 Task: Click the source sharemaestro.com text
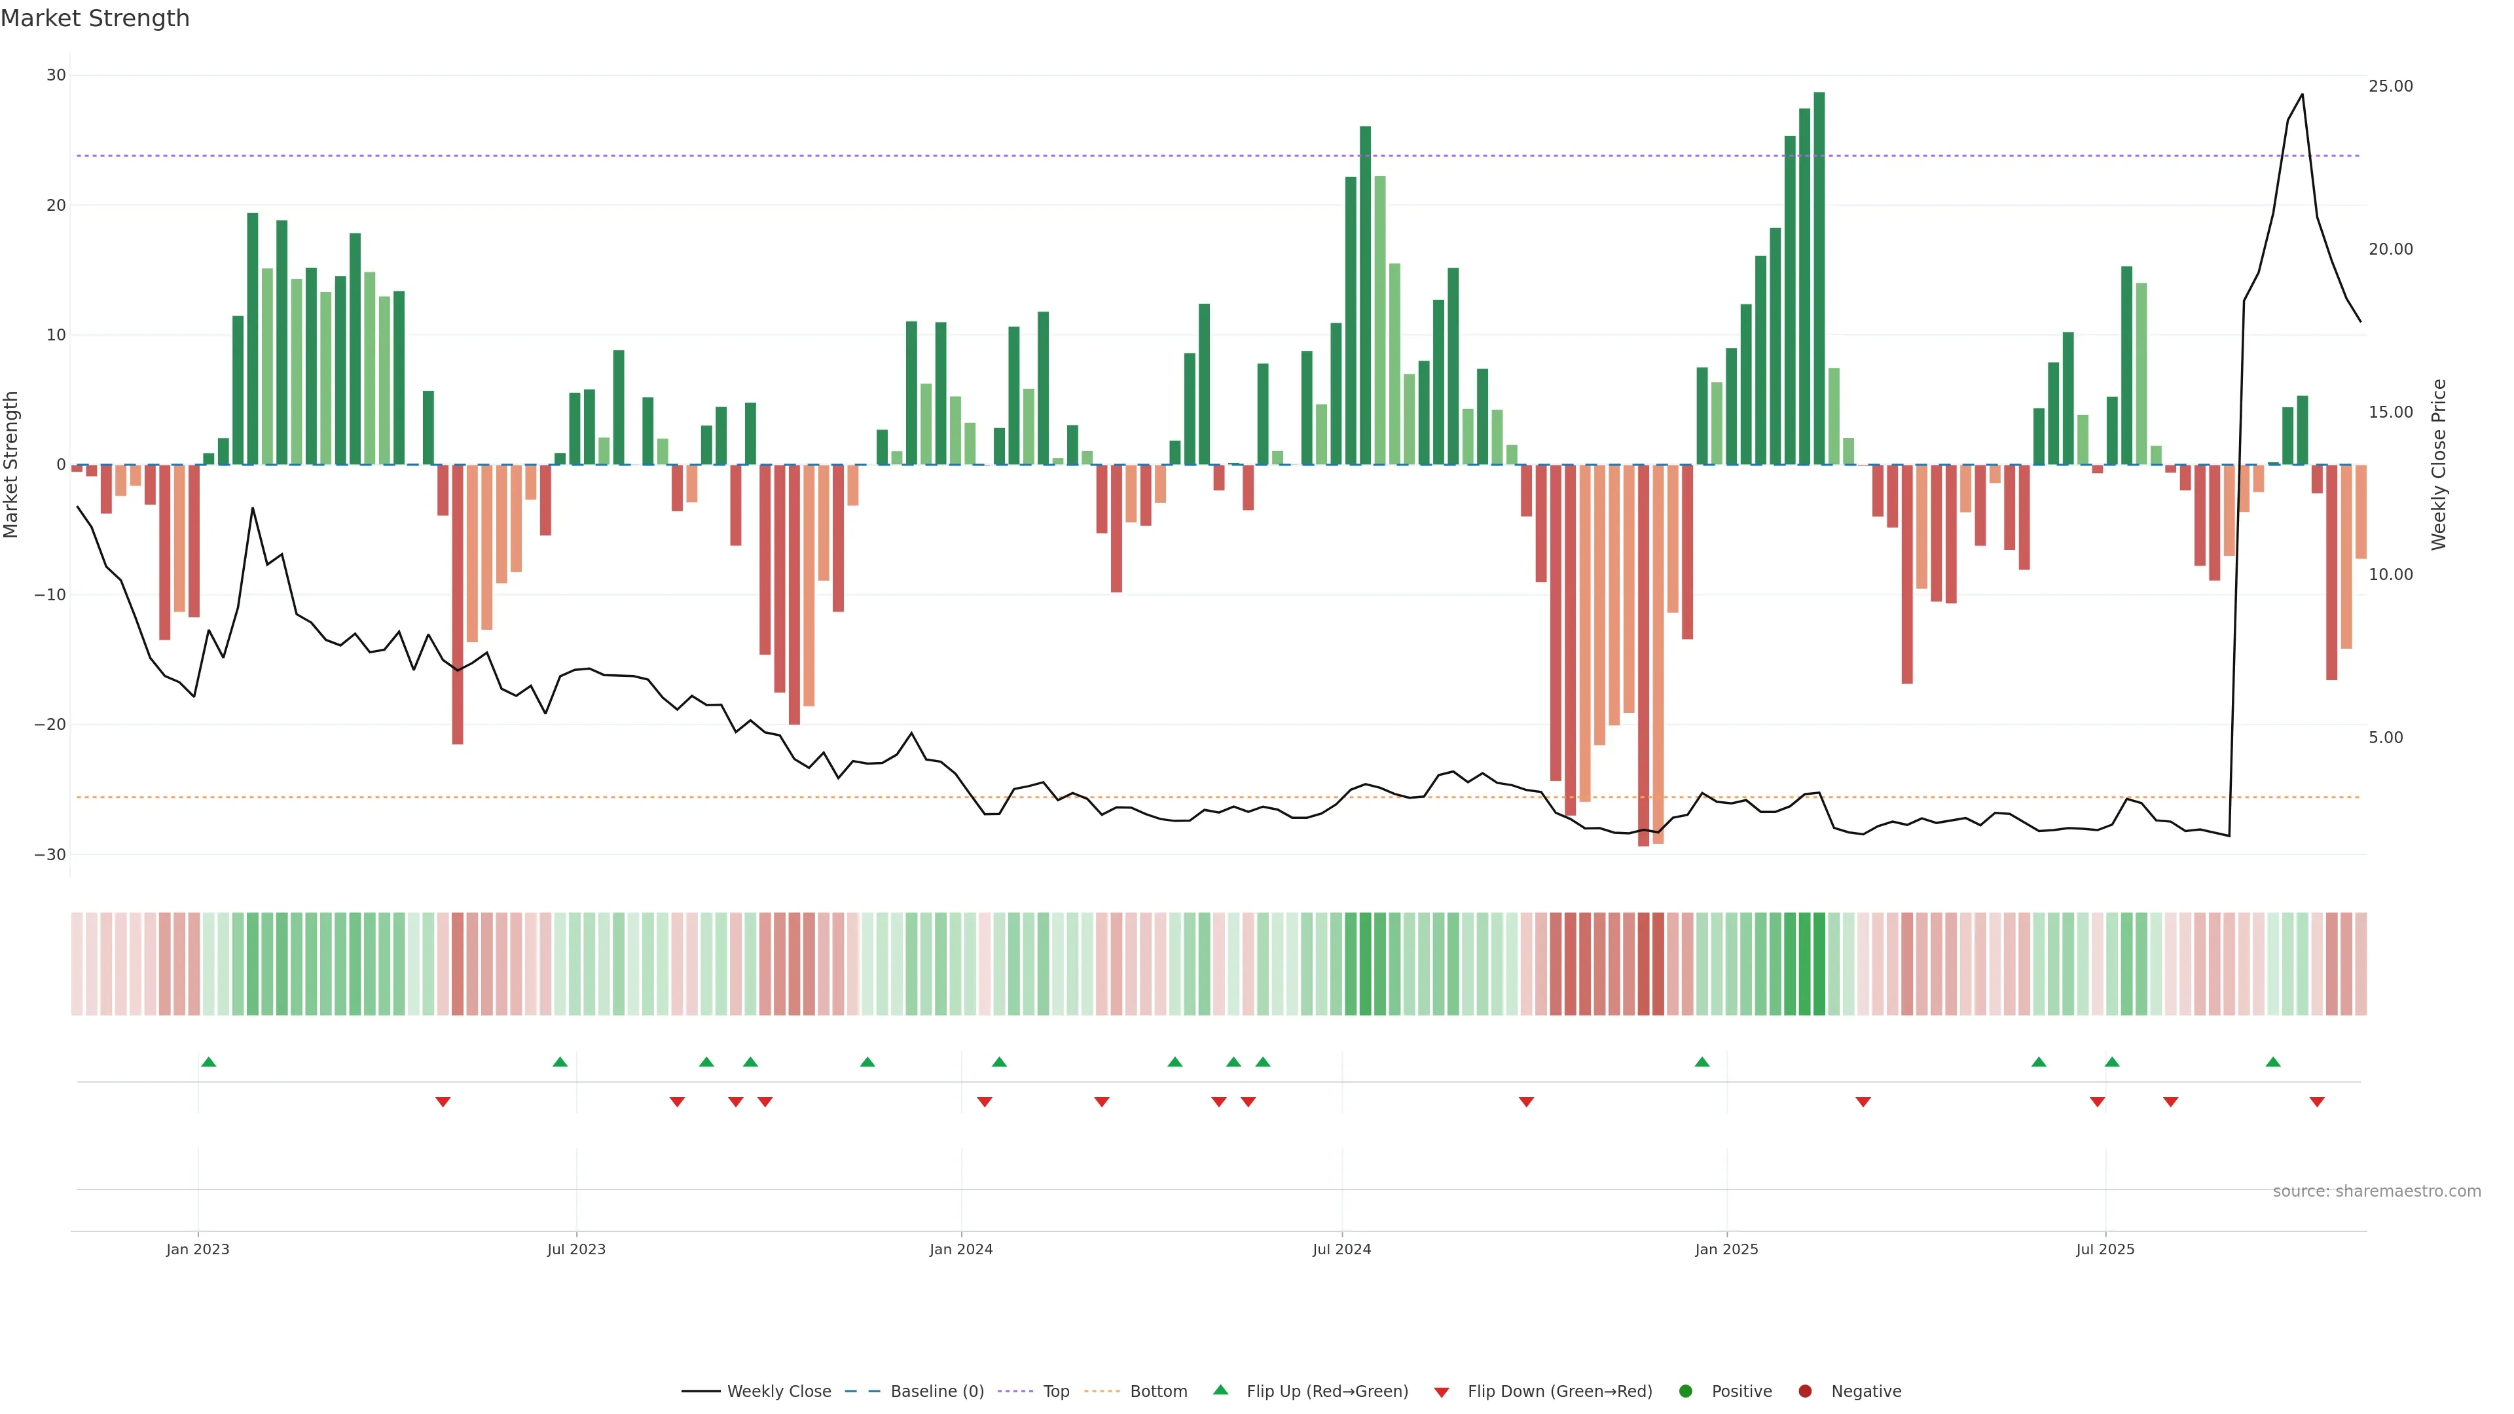pyautogui.click(x=2377, y=1191)
